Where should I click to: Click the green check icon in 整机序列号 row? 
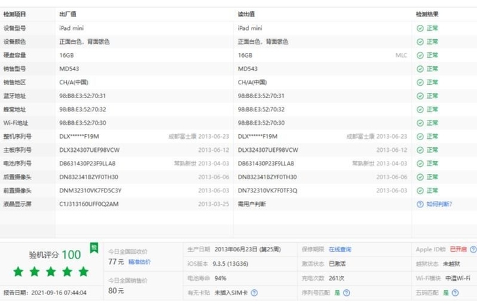(420, 136)
